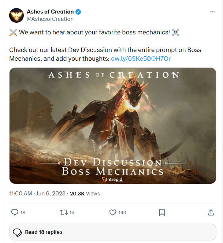Click the 16 retweets count
Screen dimensions: 223x243
click(72, 213)
